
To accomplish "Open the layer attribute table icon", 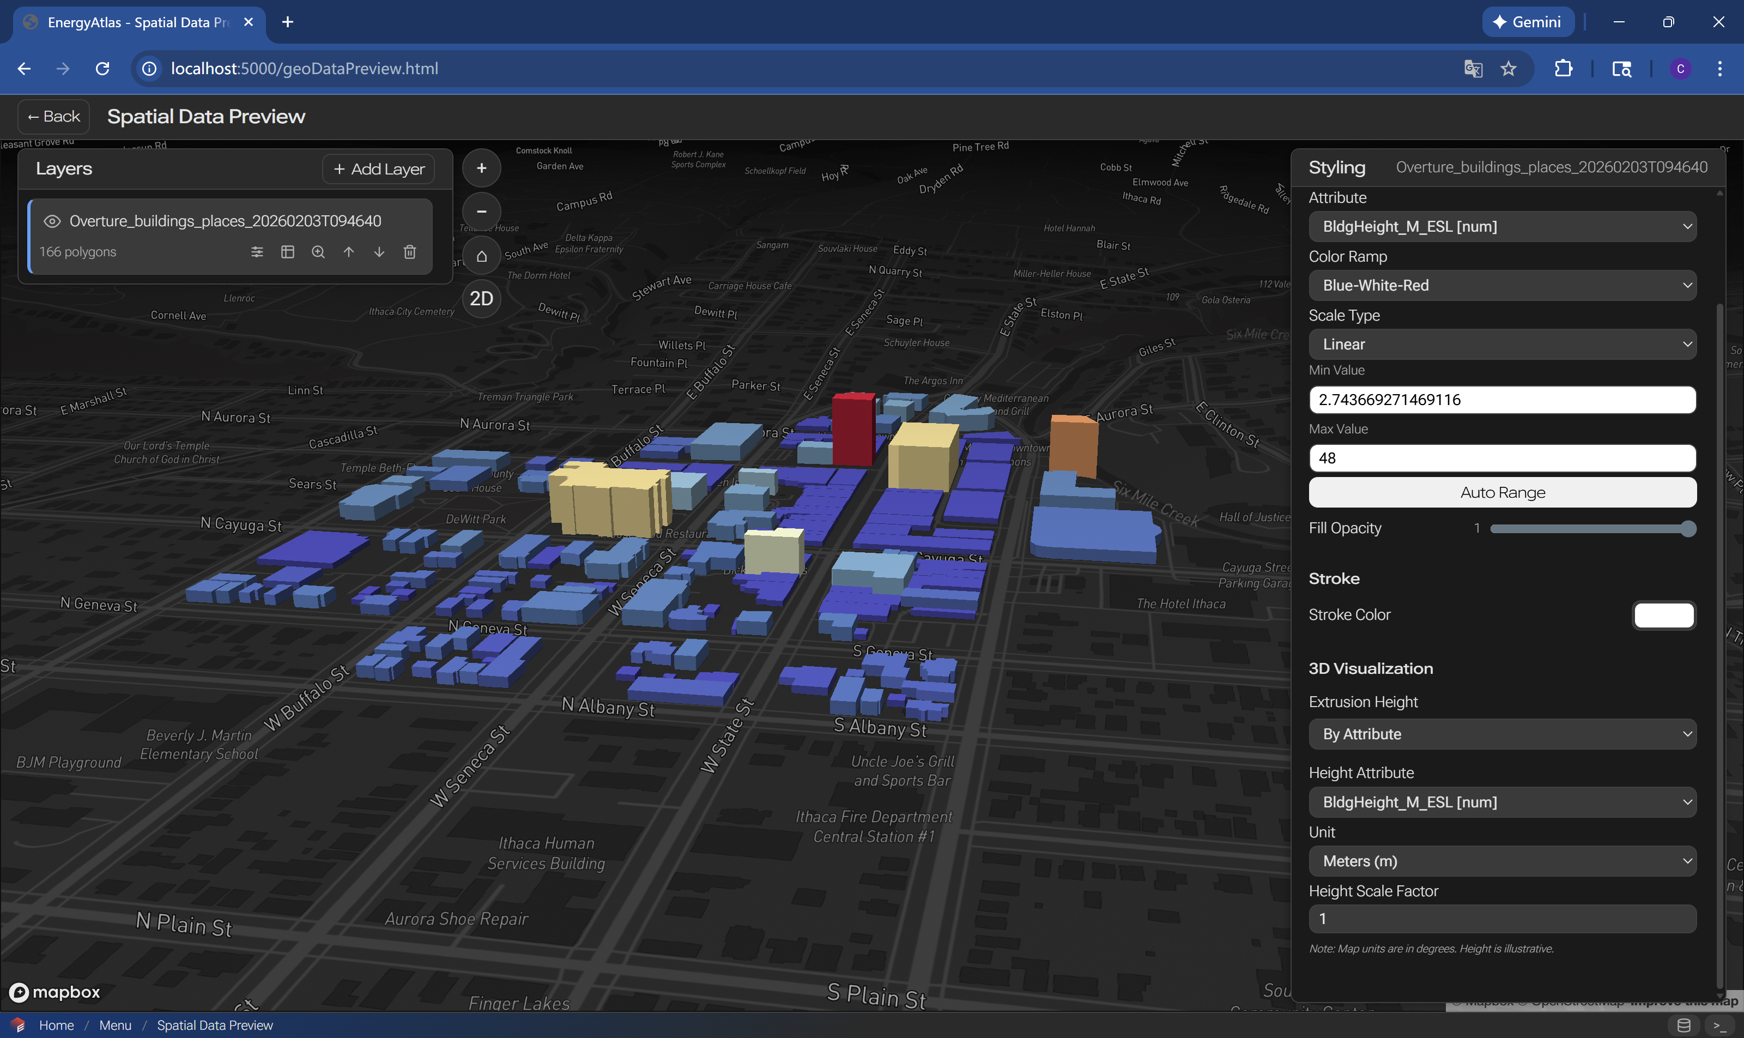I will pyautogui.click(x=287, y=252).
